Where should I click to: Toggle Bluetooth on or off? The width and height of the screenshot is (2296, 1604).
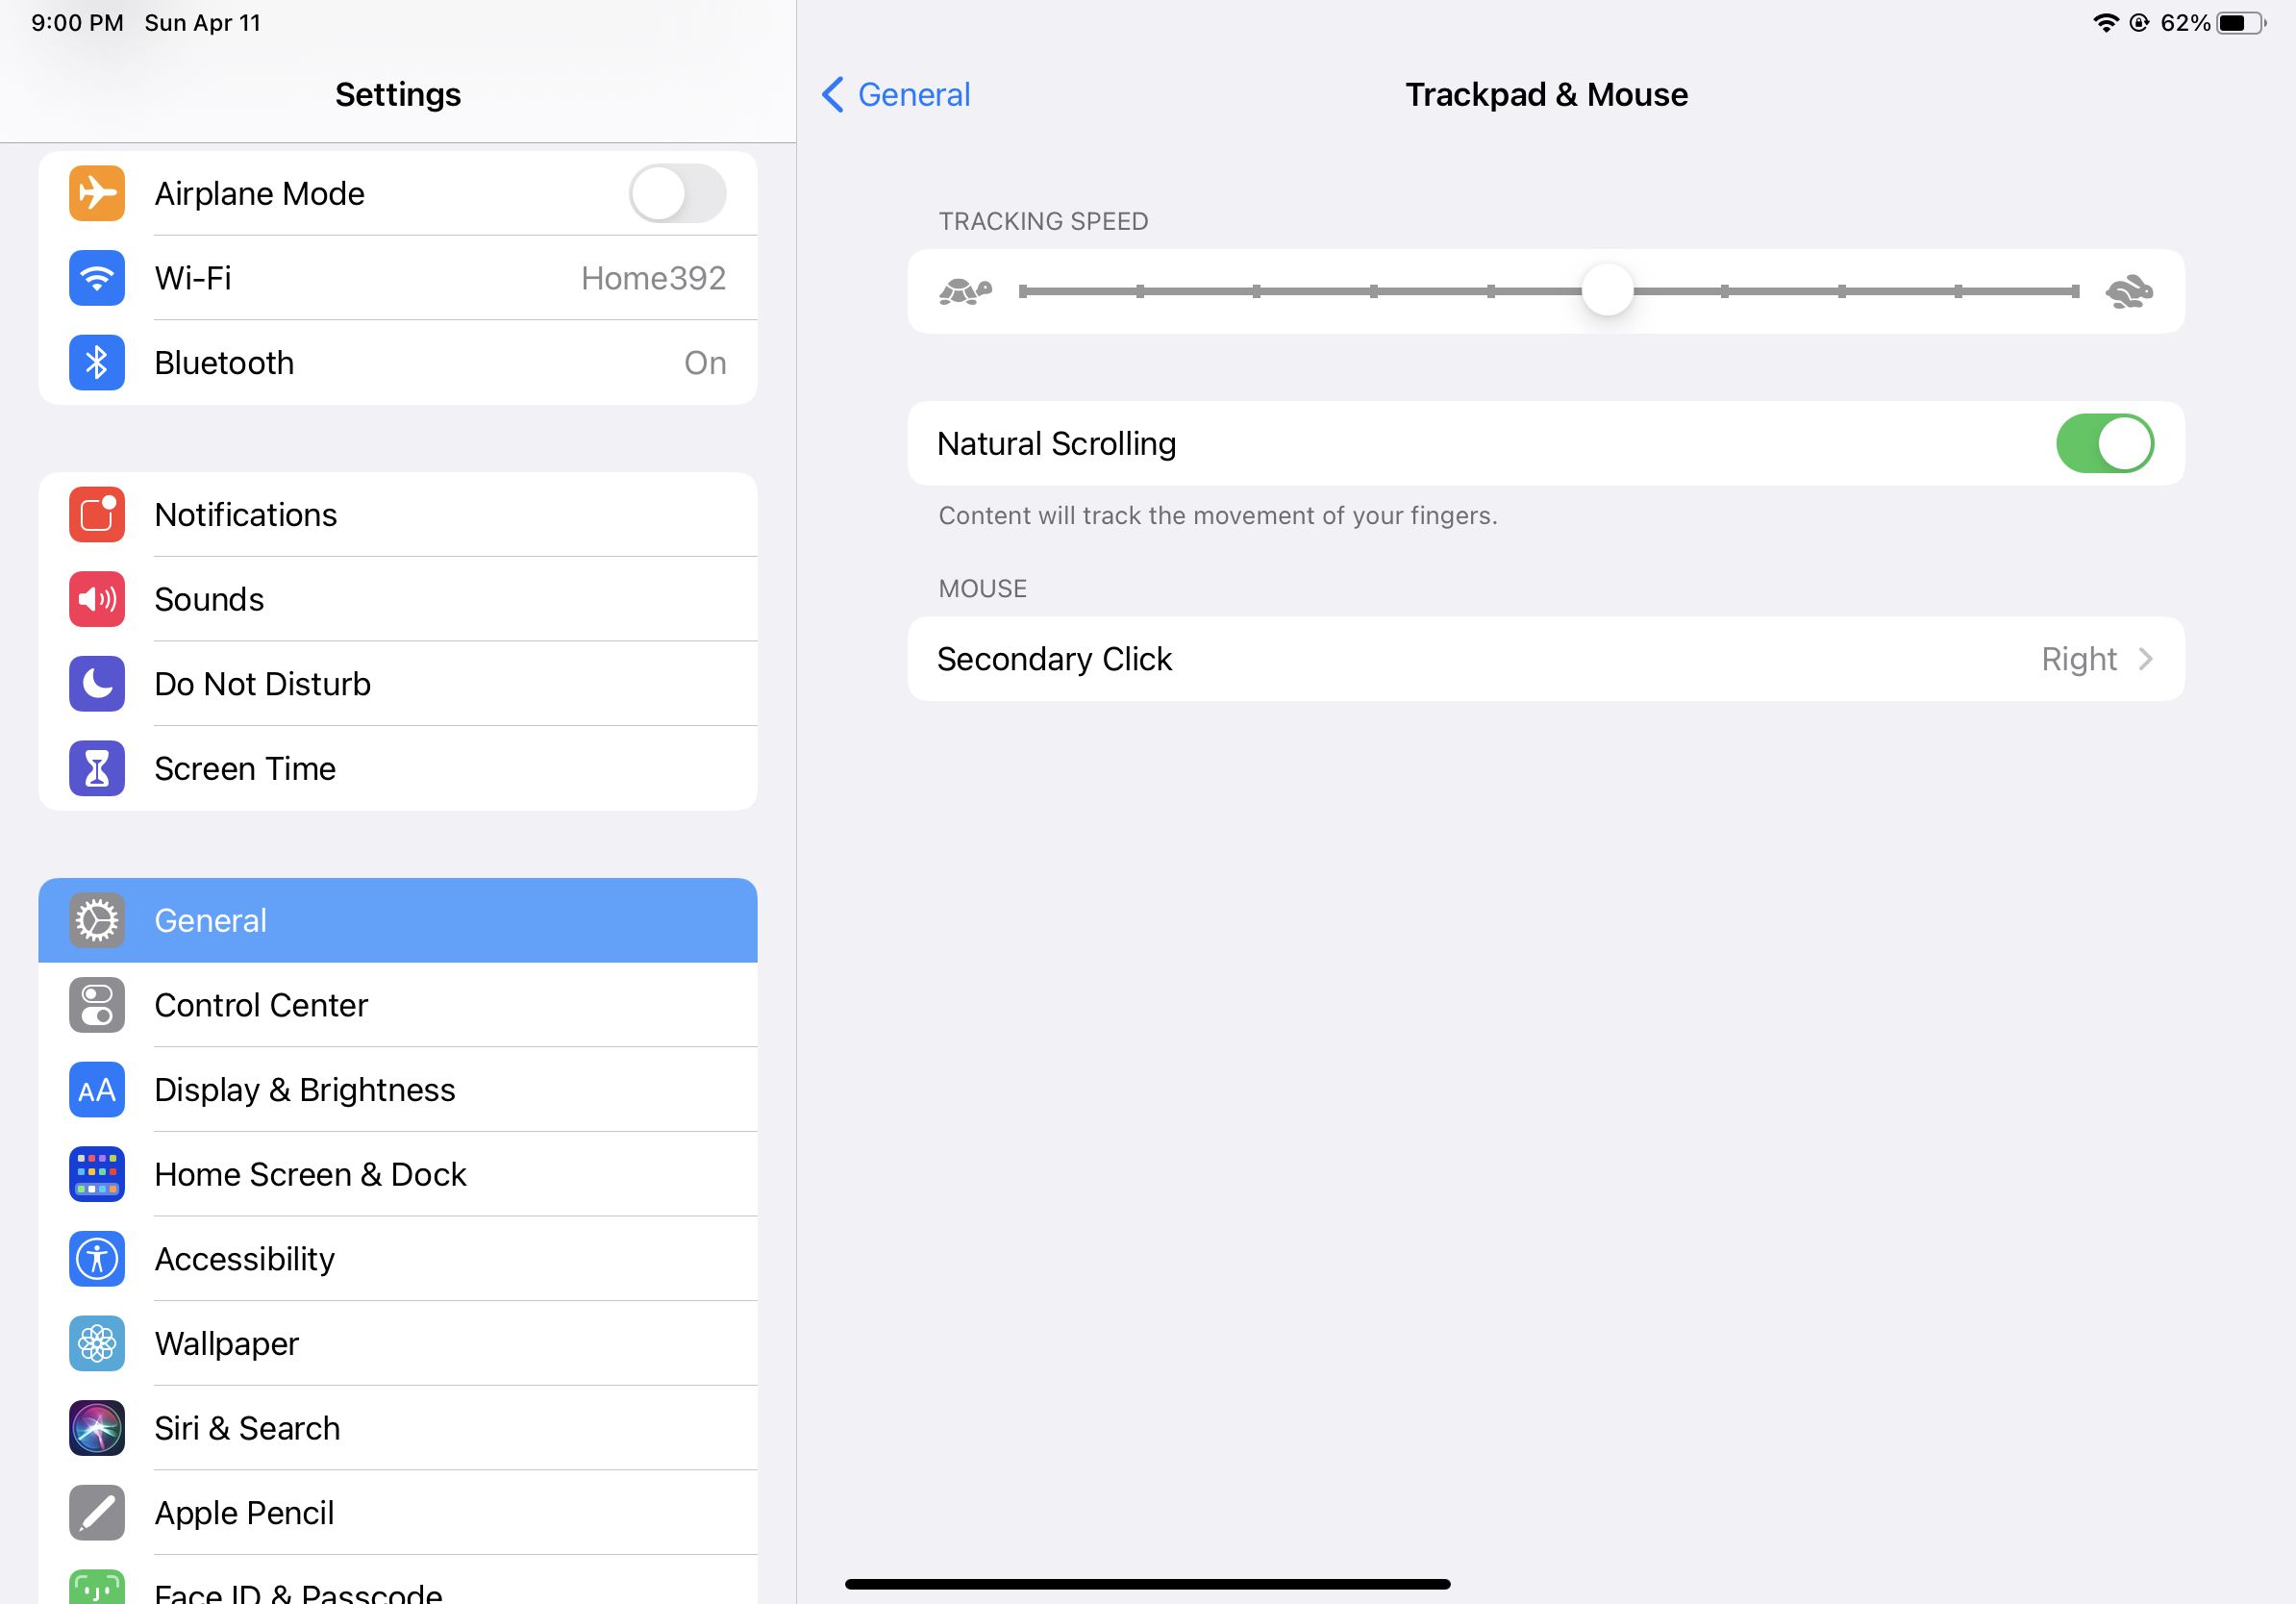[398, 363]
